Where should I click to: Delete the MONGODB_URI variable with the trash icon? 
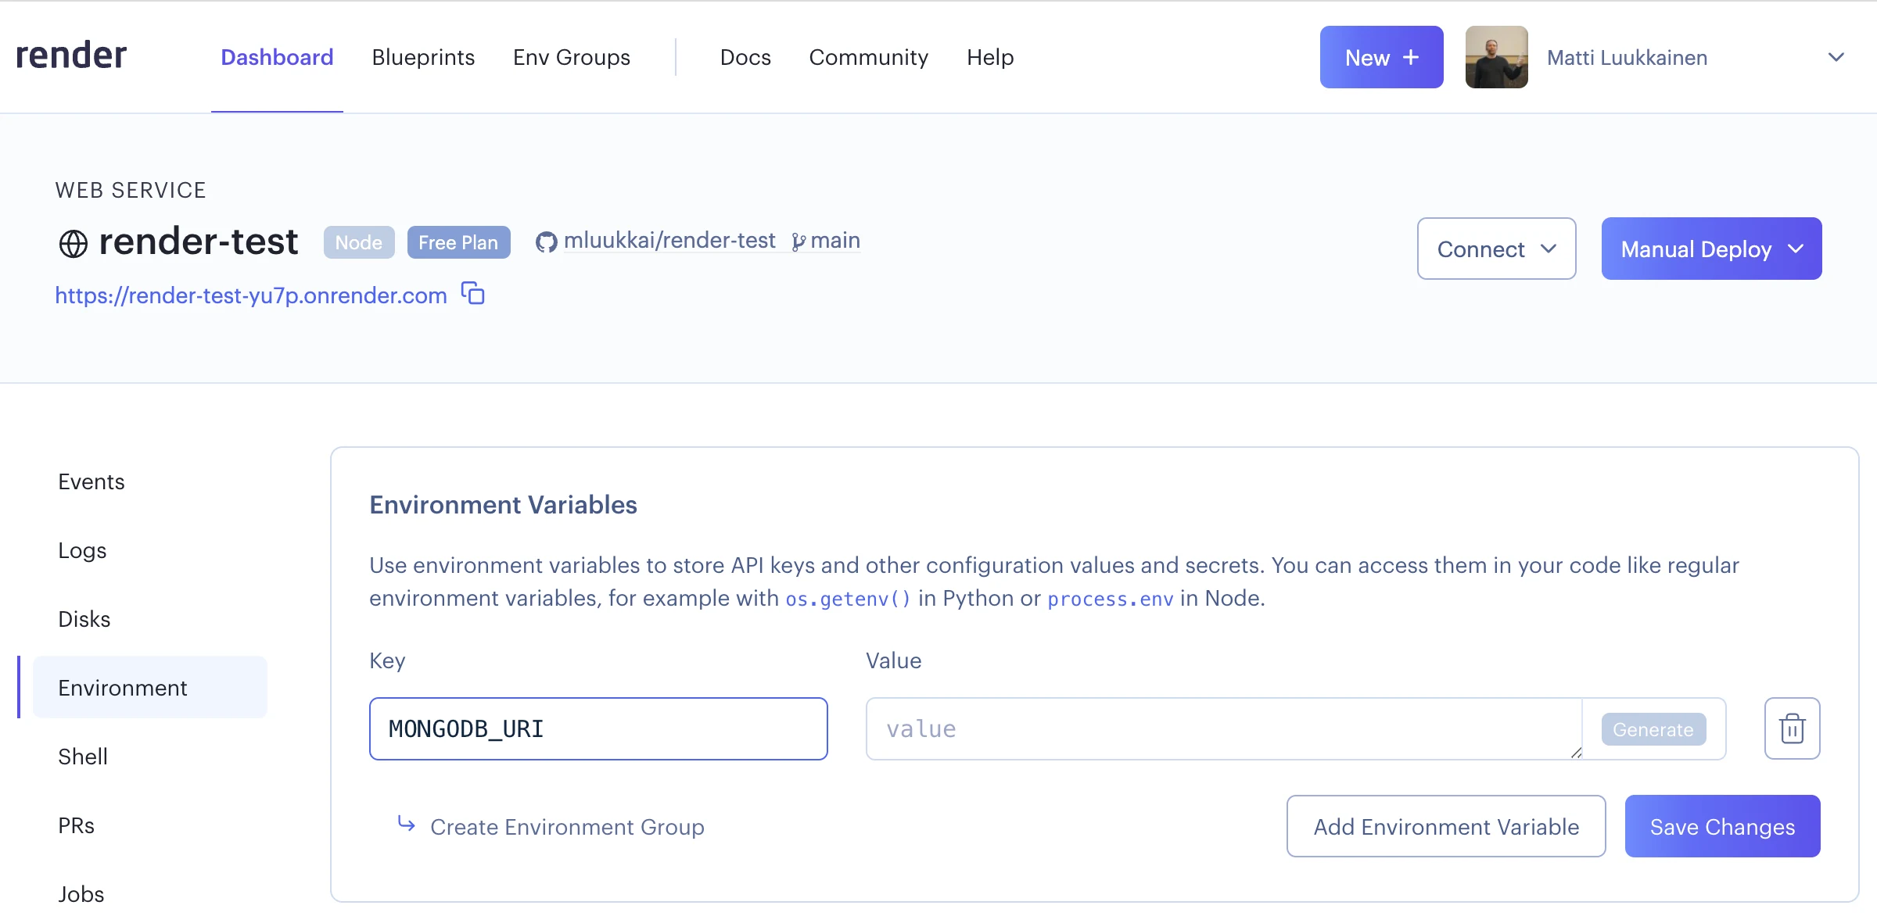pyautogui.click(x=1792, y=728)
